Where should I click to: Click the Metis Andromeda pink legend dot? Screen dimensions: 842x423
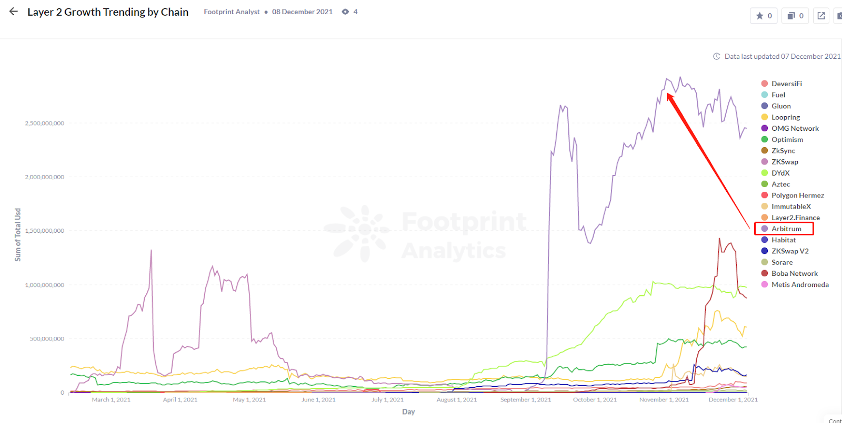tap(765, 284)
